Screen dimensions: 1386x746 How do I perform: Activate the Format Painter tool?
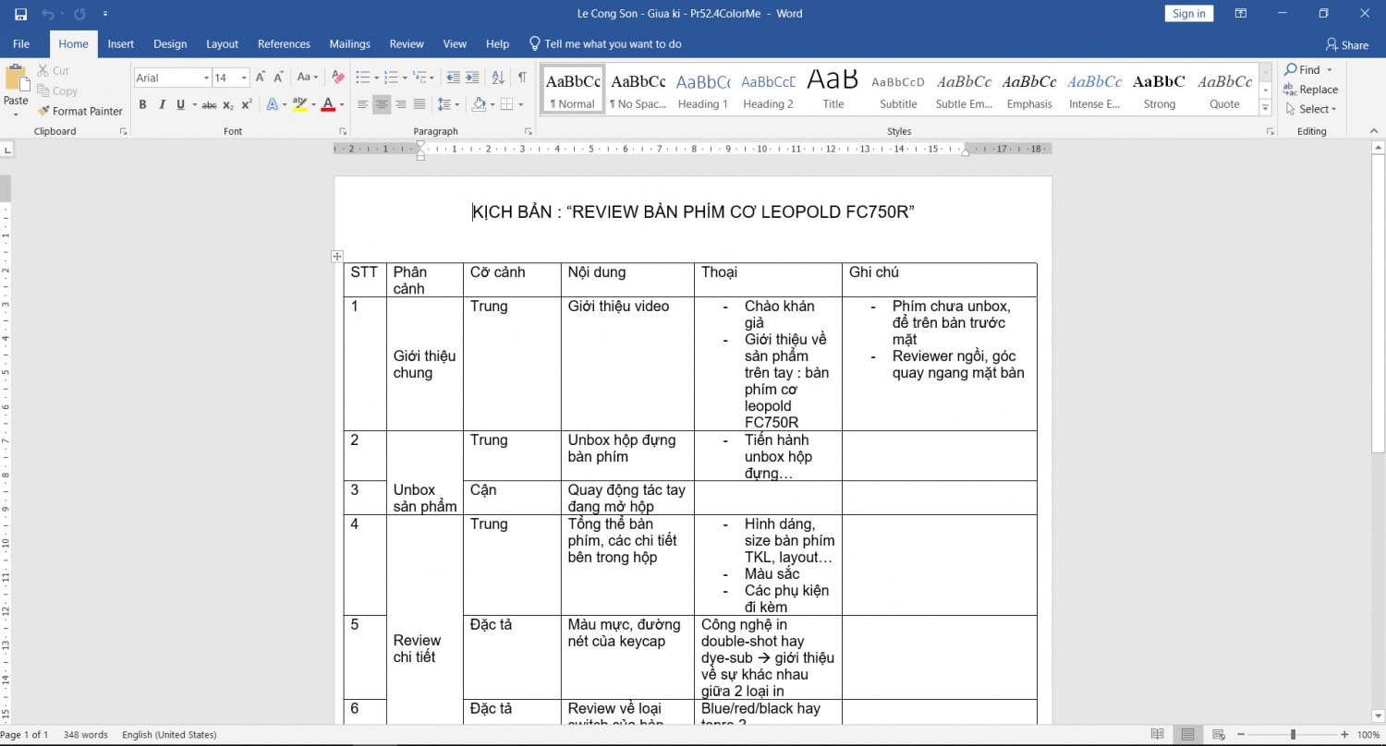[x=80, y=111]
